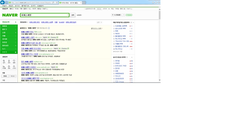This screenshot has width=232, height=130.
Task: Open the browser home icon
Action: (153, 3)
